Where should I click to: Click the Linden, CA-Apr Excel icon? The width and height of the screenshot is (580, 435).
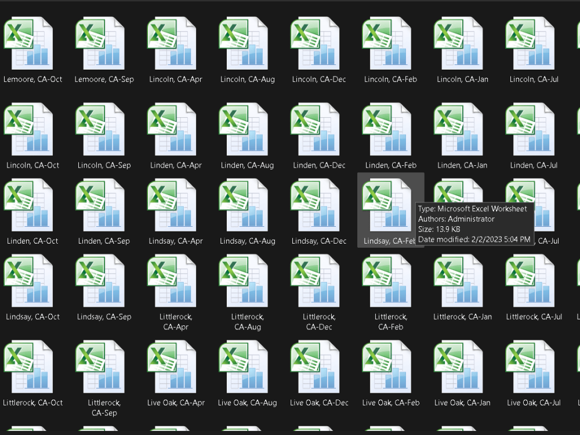point(172,129)
